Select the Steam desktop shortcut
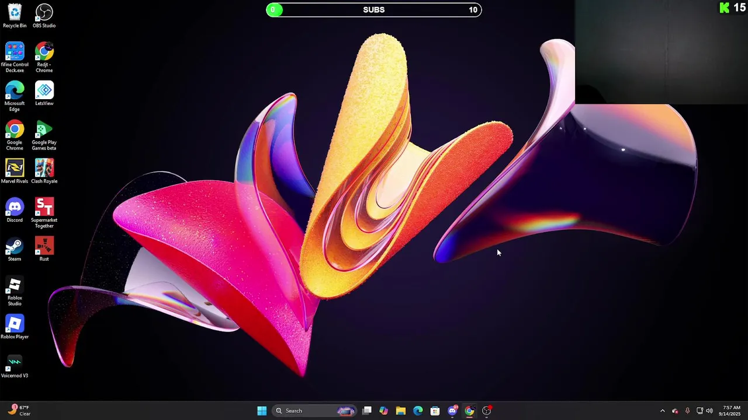 (15, 249)
